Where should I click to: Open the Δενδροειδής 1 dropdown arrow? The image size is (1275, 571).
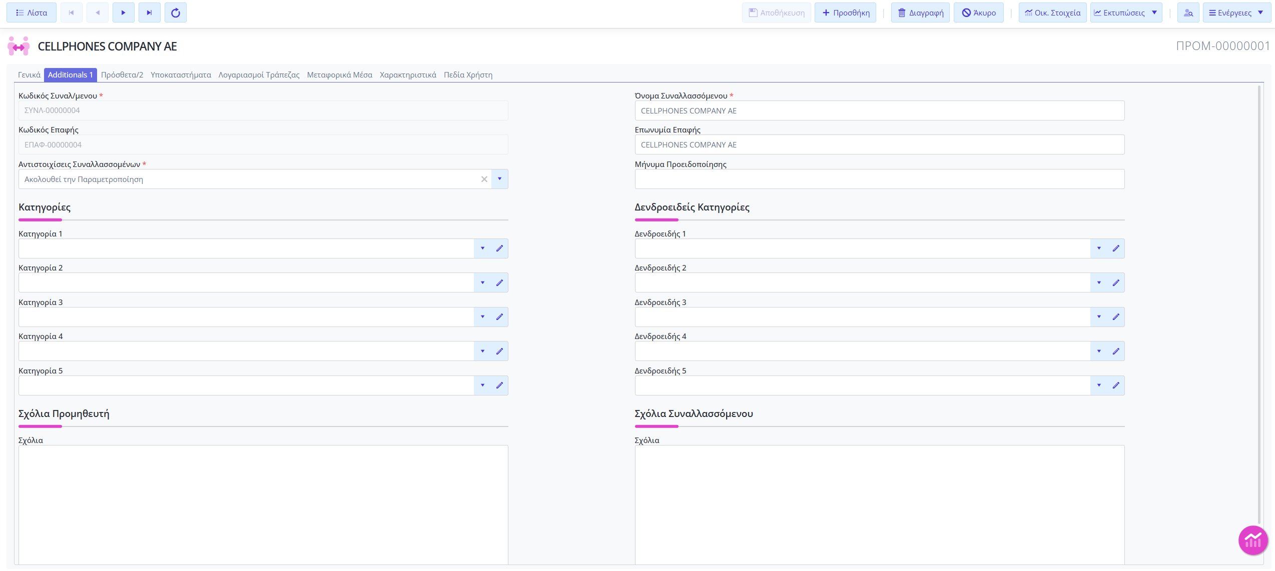pos(1099,248)
